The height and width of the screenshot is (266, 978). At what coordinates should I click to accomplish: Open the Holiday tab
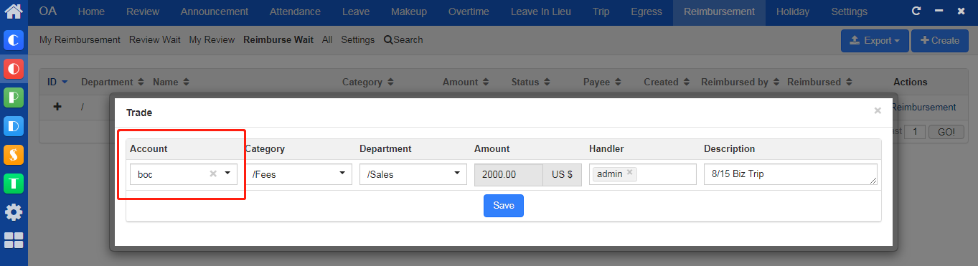pos(793,11)
